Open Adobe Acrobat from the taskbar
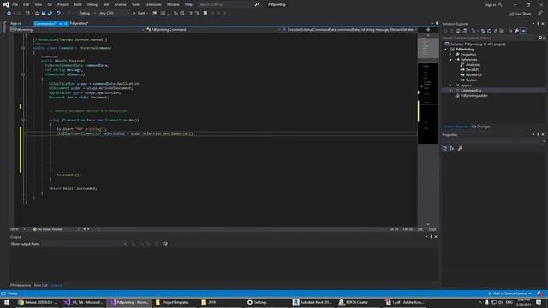This screenshot has width=548, height=308. [x=405, y=302]
